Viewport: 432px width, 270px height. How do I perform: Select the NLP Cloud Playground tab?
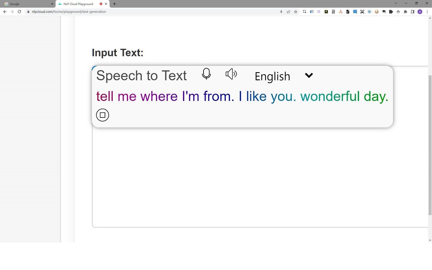pyautogui.click(x=83, y=4)
